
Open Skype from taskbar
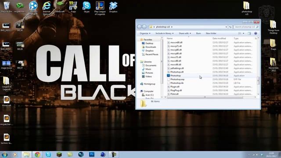(x=48, y=154)
